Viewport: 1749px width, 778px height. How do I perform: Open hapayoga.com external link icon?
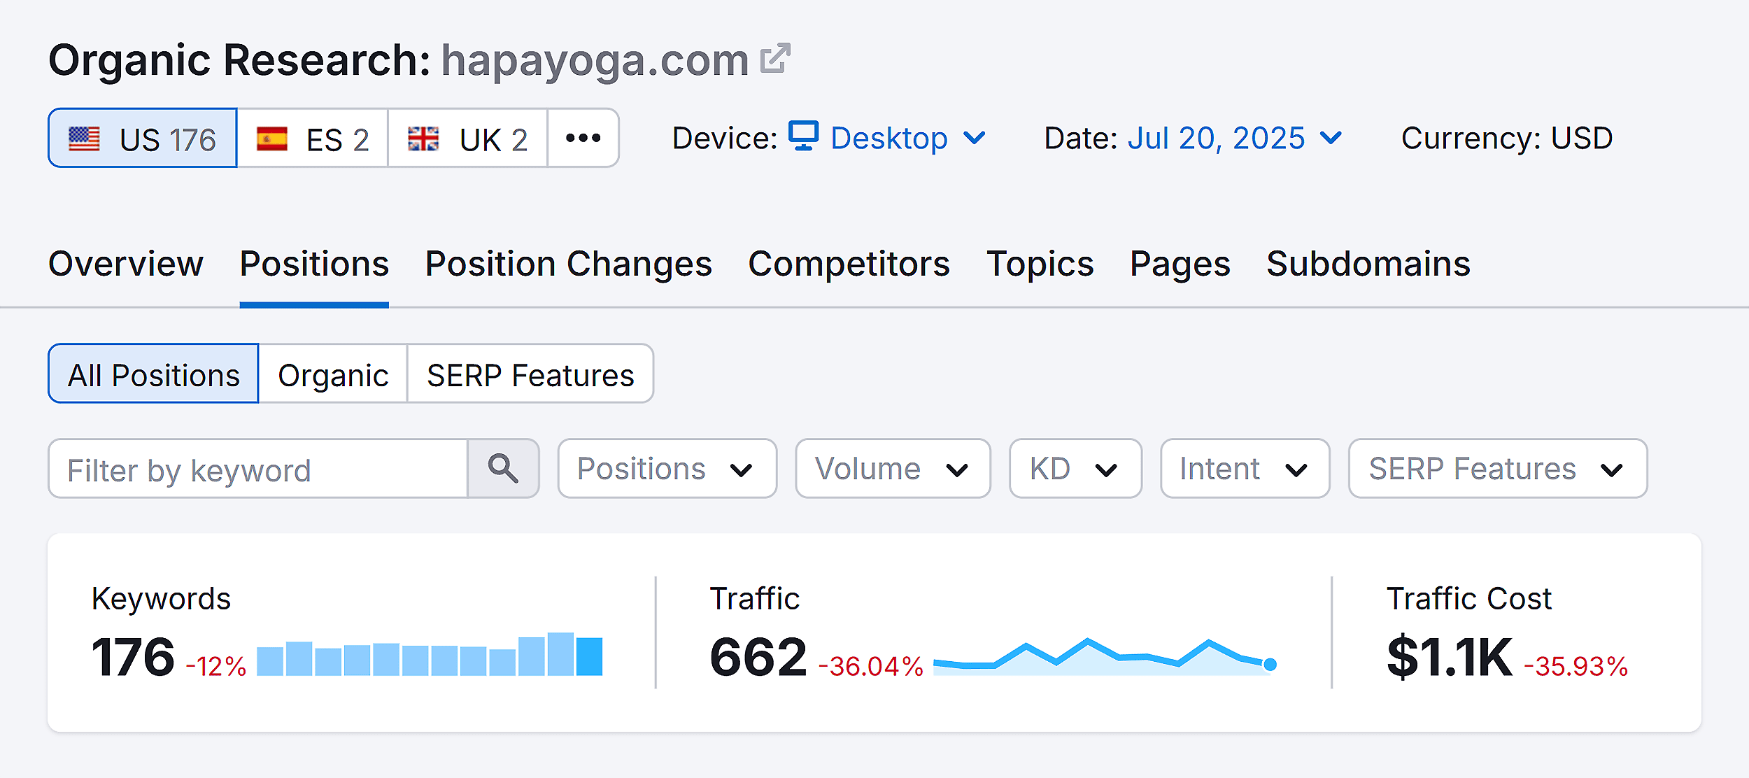pos(775,58)
